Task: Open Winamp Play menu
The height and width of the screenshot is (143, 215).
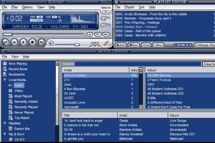Action: tap(14, 7)
